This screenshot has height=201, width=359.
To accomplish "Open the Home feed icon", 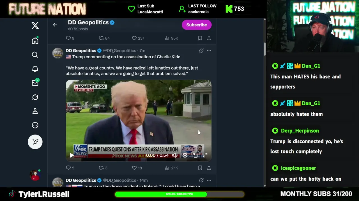I will point(35,40).
